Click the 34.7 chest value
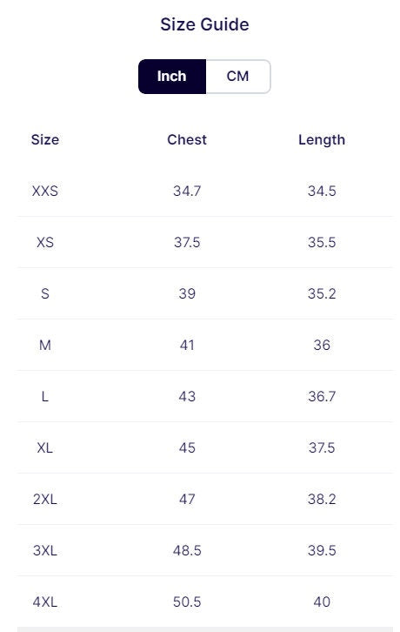Screen dimensions: 400x632 (187, 191)
